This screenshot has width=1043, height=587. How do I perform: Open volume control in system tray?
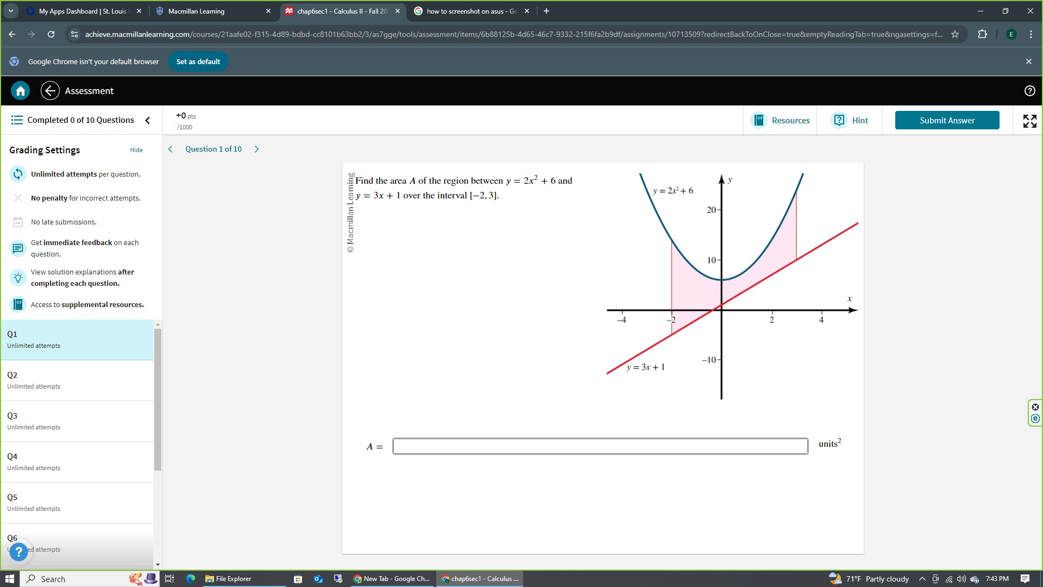click(x=961, y=579)
